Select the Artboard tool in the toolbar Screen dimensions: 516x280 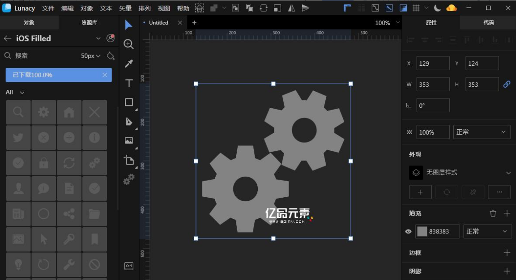click(128, 161)
